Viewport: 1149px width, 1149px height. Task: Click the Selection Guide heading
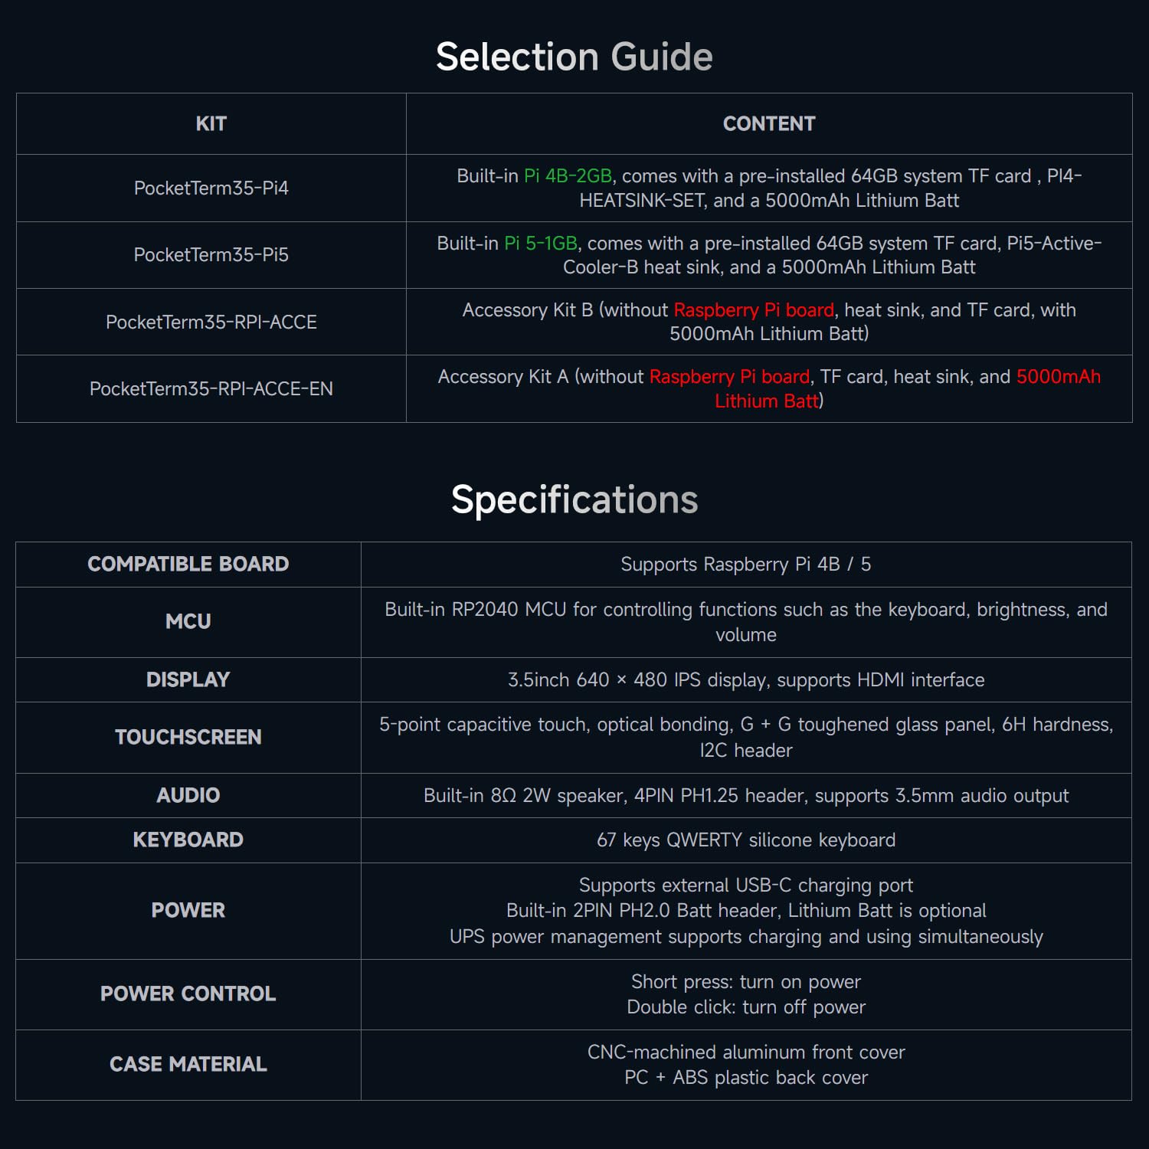point(574,57)
